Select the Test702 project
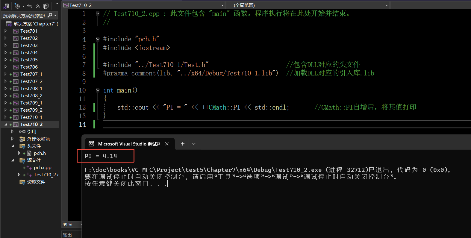471x238 pixels. (x=29, y=38)
